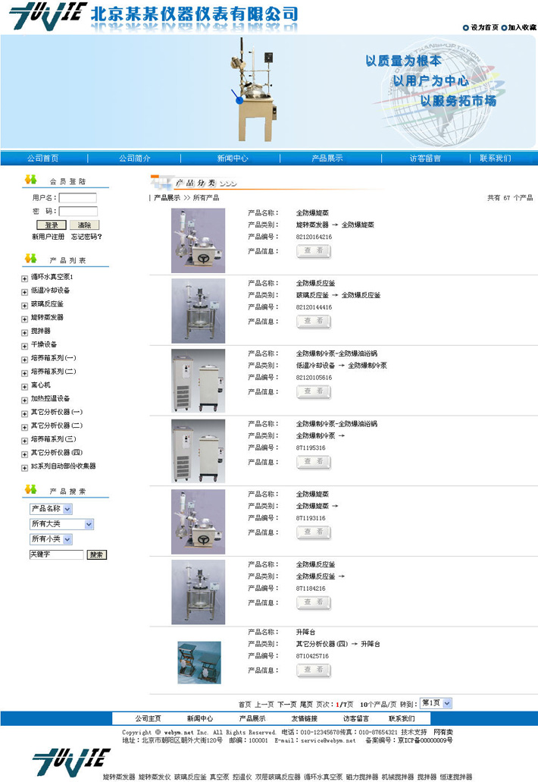Expand the 低温冷却设备 category

pyautogui.click(x=24, y=292)
